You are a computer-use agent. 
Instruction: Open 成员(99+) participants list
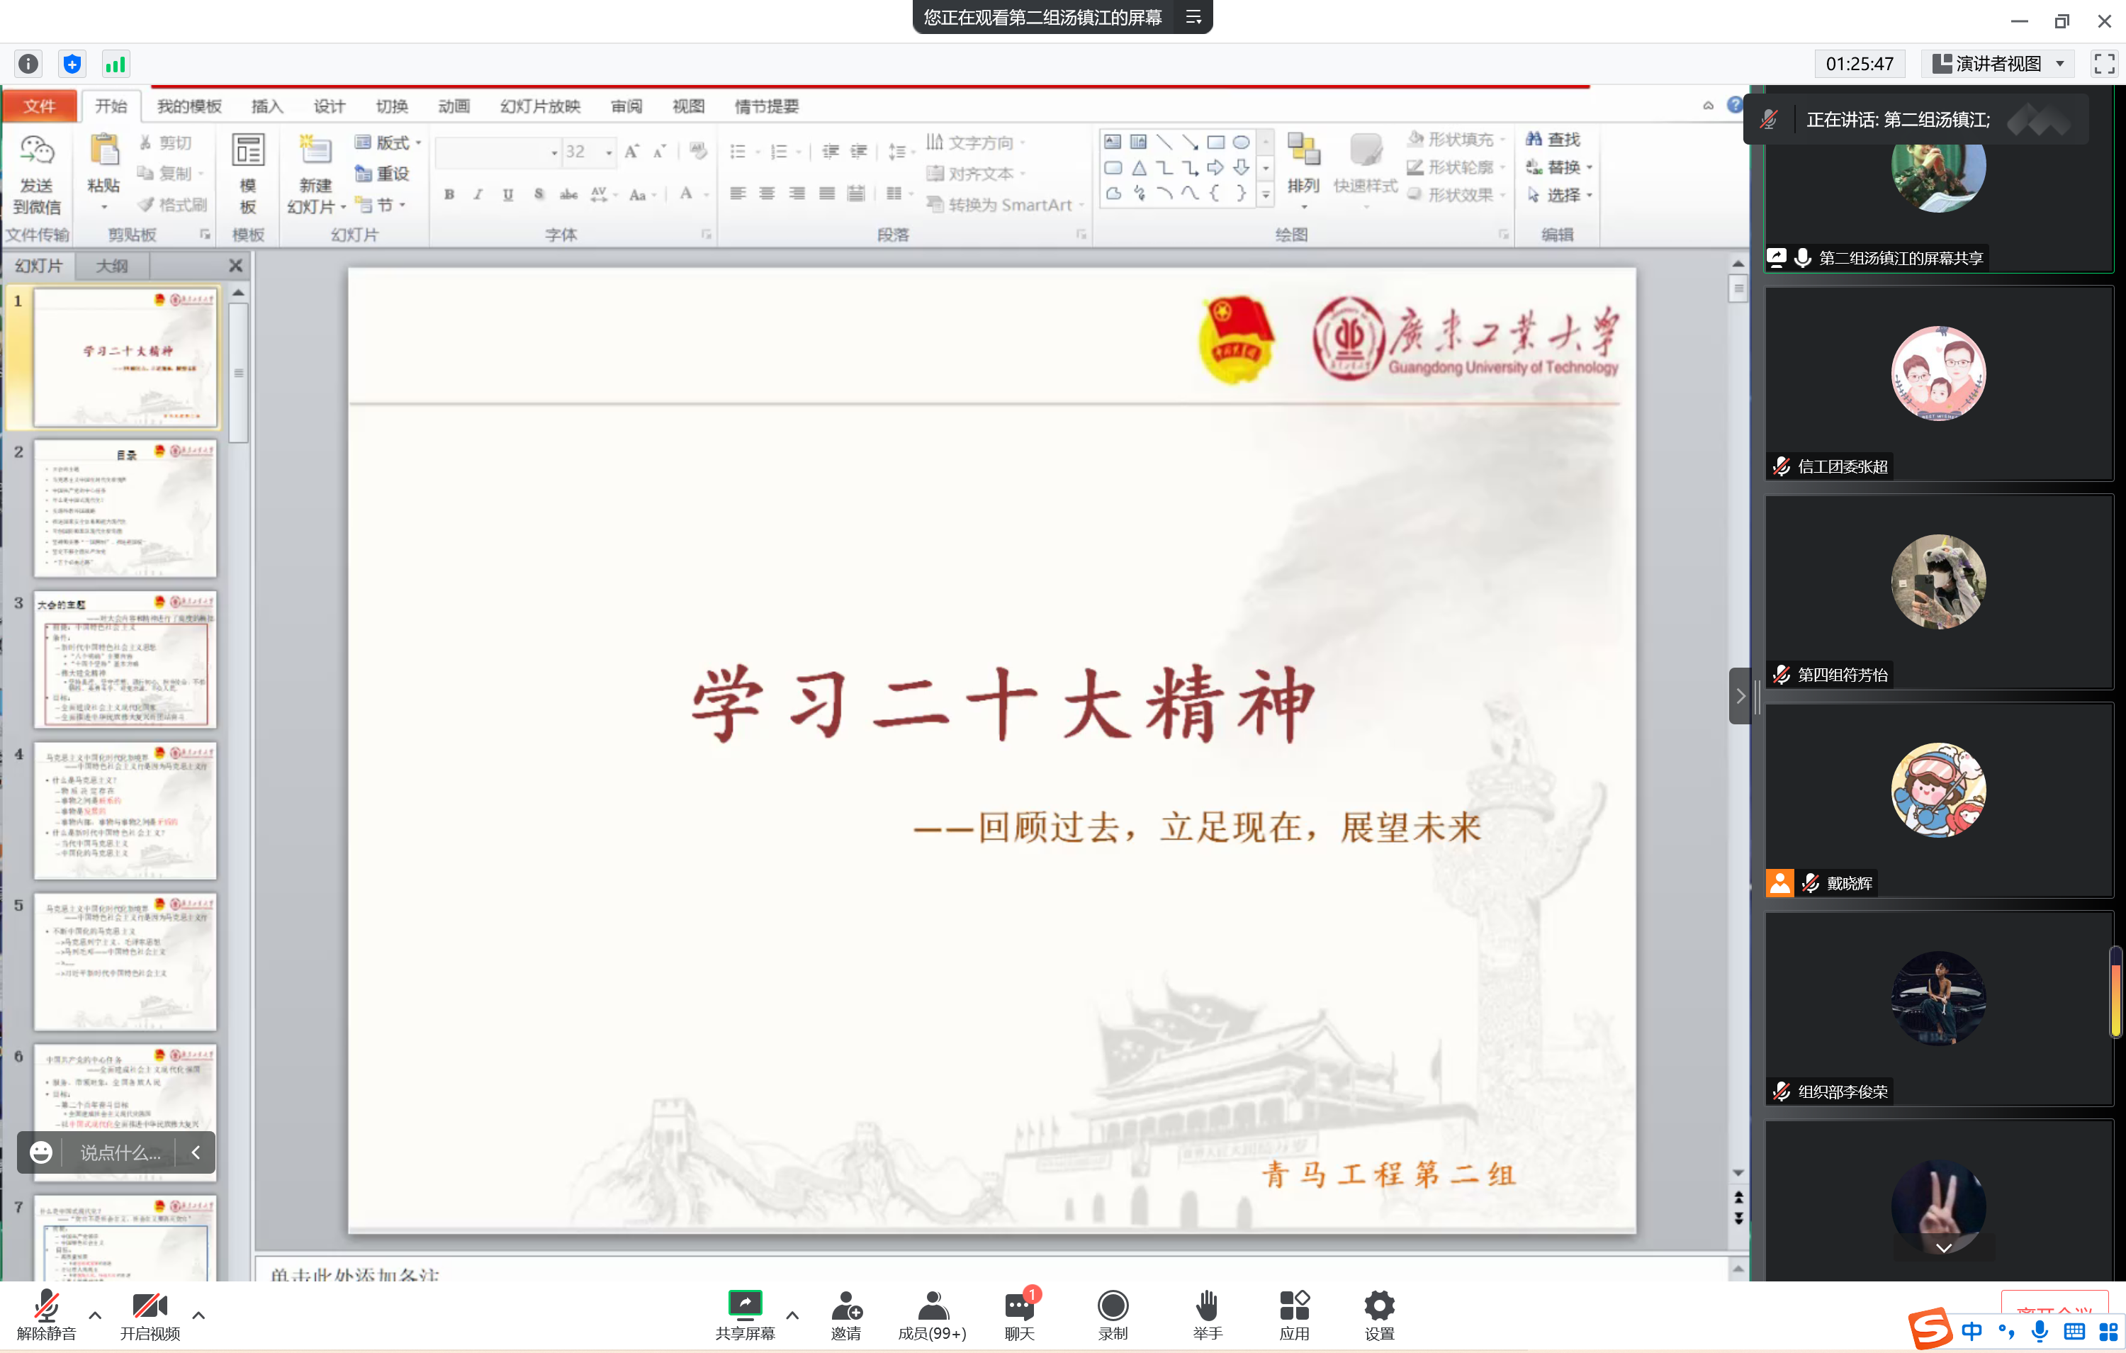[931, 1314]
